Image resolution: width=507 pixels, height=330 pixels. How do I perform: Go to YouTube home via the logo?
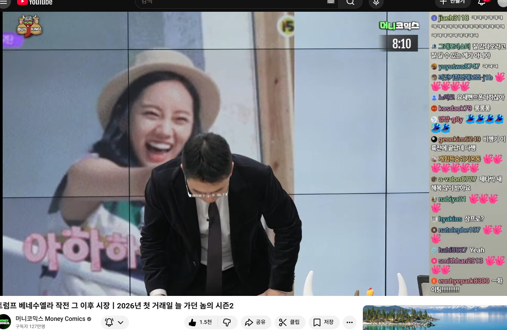(35, 2)
